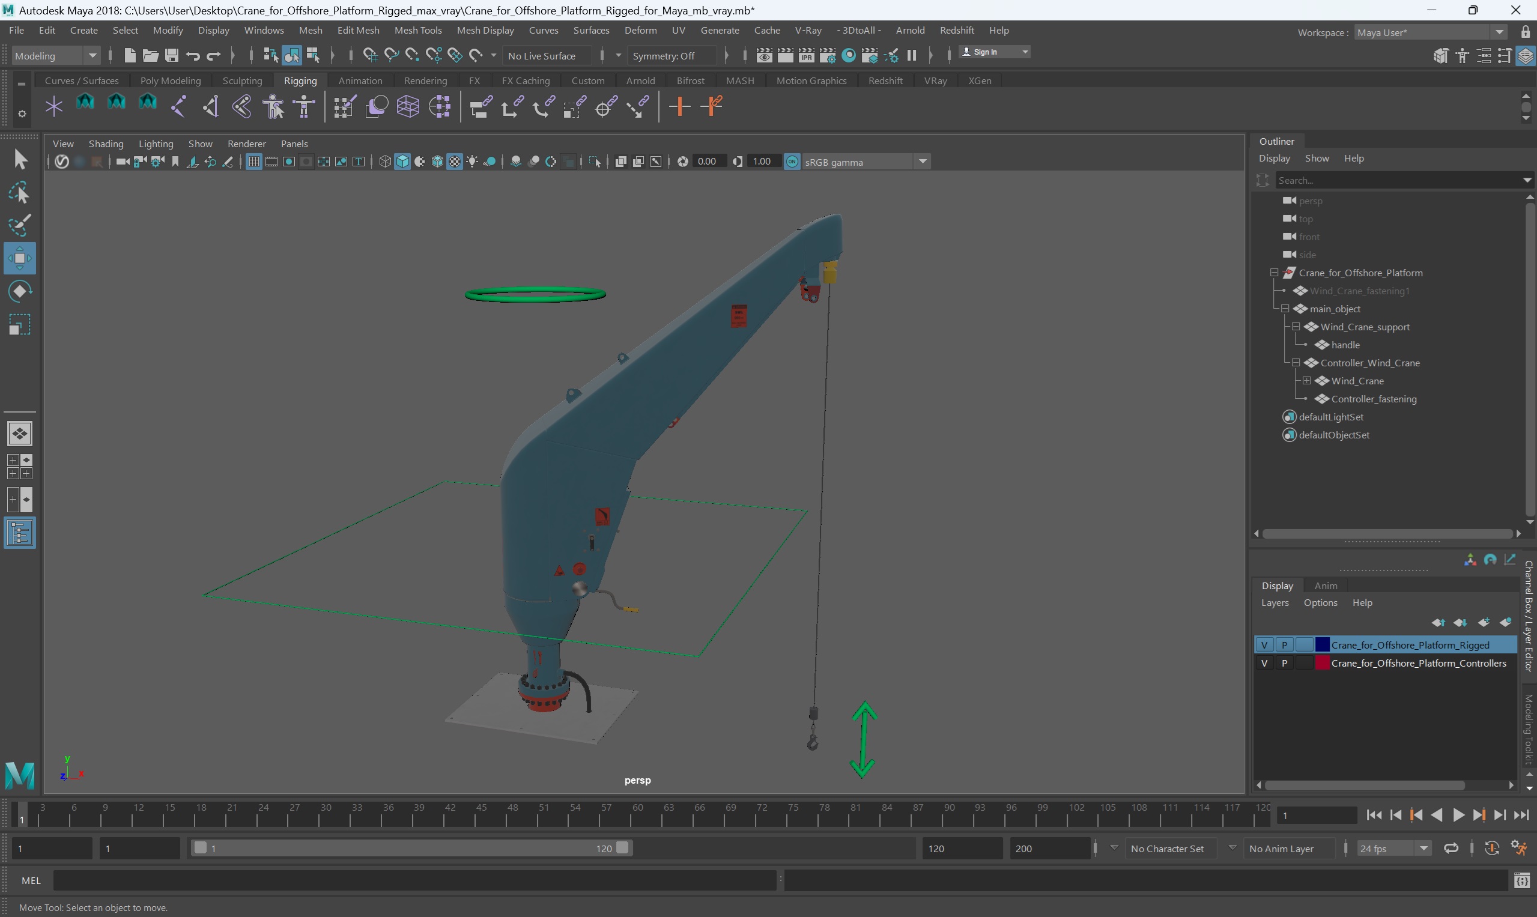
Task: Activate the Select tool arrow
Action: tap(19, 159)
